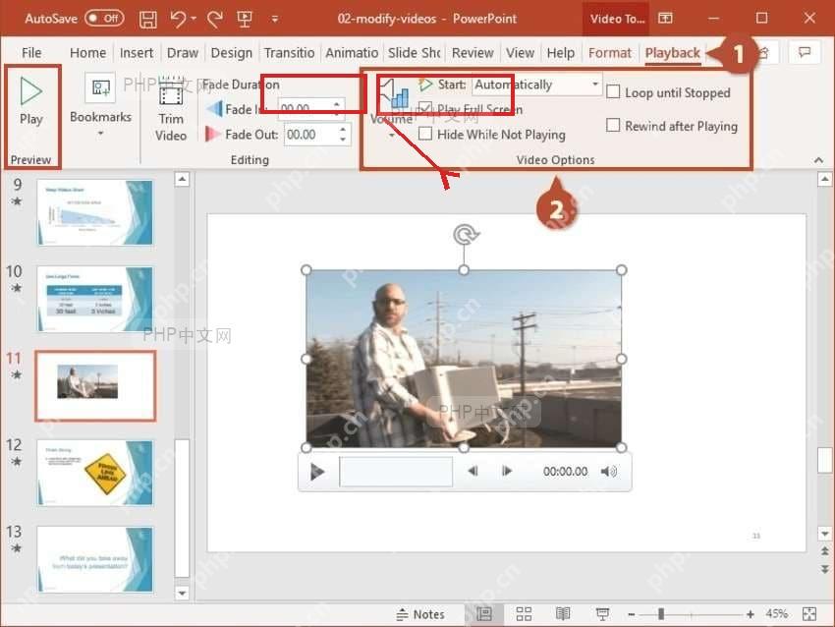Open the File menu tab
The image size is (835, 627).
pos(31,53)
